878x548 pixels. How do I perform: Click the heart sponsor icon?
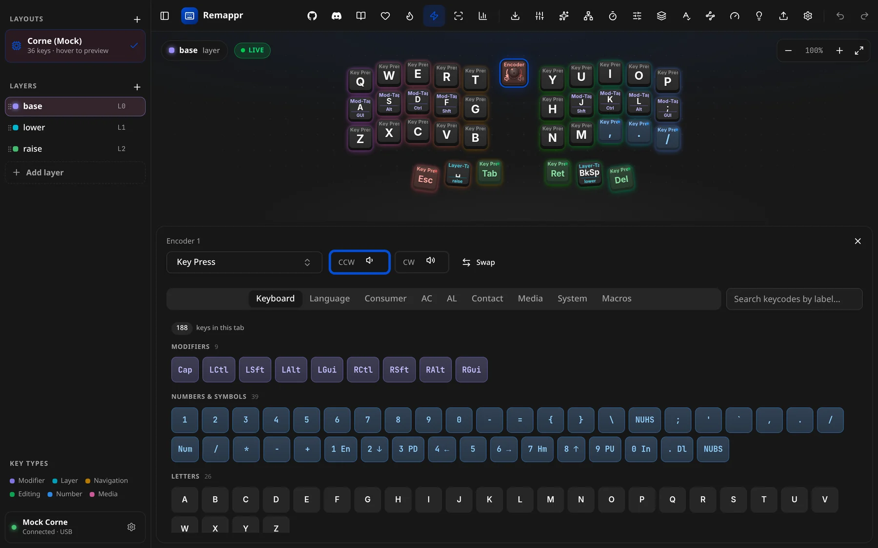(385, 16)
